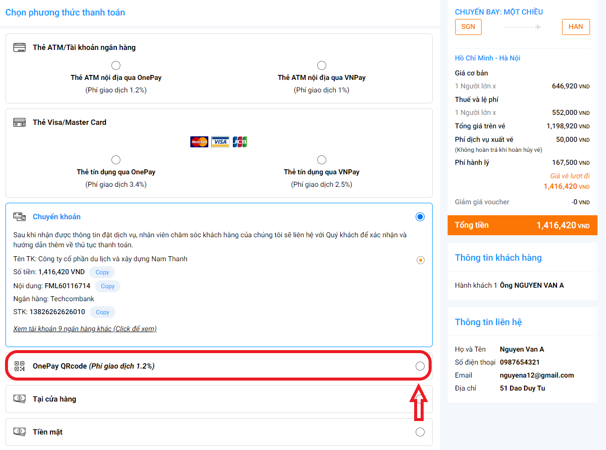Select the Tiền mặt payment radio

pyautogui.click(x=420, y=432)
